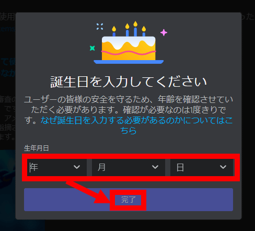Image resolution: width=255 pixels, height=231 pixels.
Task: Open the 日 (day) dropdown
Action: (x=202, y=167)
